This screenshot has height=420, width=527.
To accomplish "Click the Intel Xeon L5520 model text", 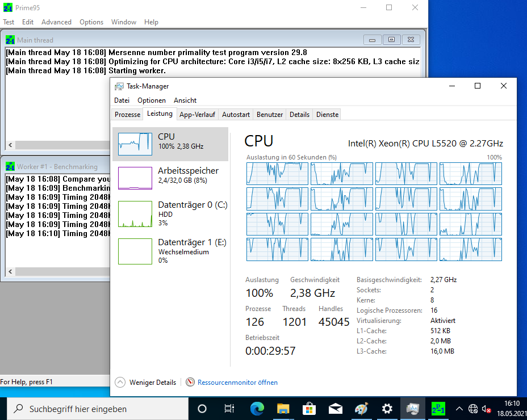I will click(425, 144).
